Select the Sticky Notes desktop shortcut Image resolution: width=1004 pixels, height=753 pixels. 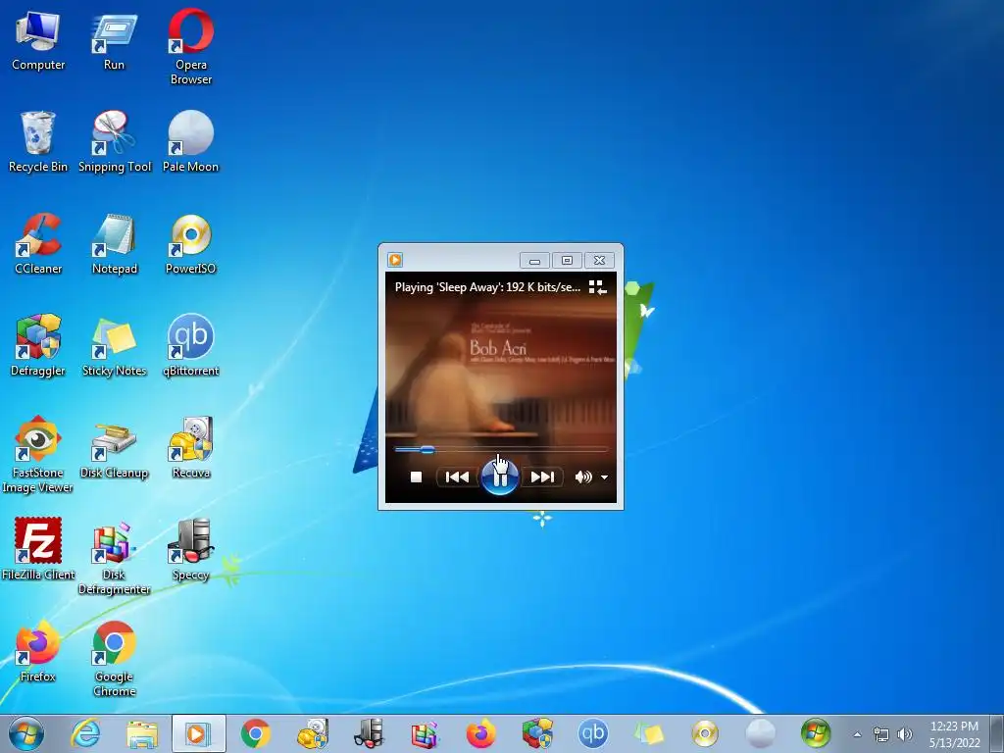point(114,346)
